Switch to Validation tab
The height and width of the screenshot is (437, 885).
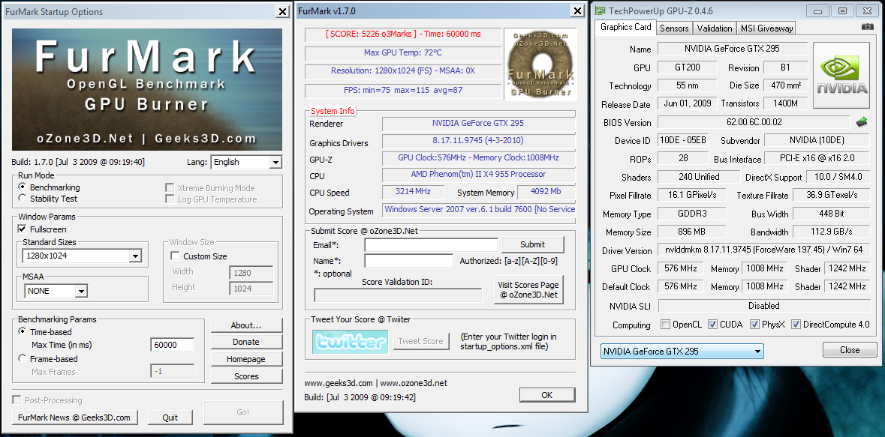pyautogui.click(x=715, y=28)
